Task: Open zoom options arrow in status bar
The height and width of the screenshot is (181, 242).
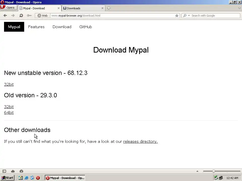Action: click(x=197, y=171)
